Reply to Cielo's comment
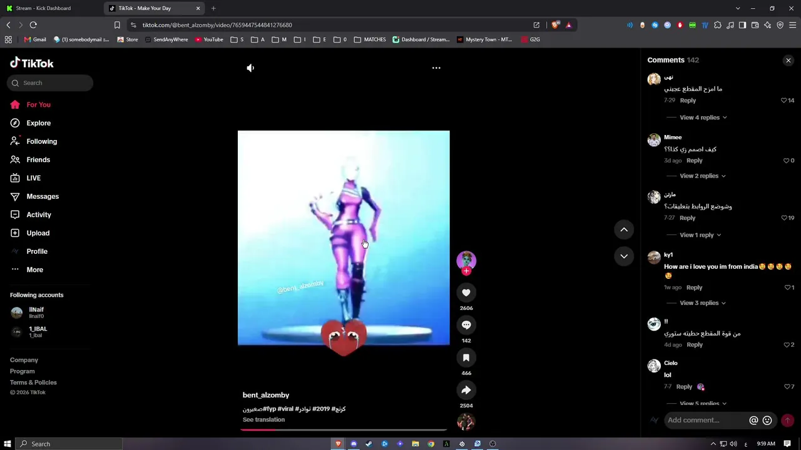 pos(684,387)
